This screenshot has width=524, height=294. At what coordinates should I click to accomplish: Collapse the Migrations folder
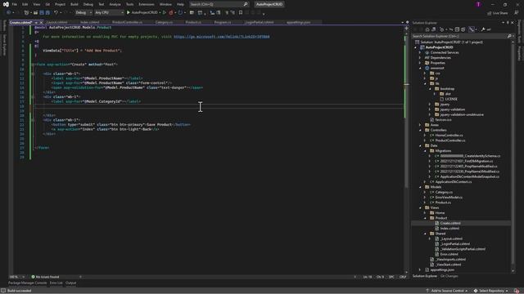pyautogui.click(x=426, y=150)
